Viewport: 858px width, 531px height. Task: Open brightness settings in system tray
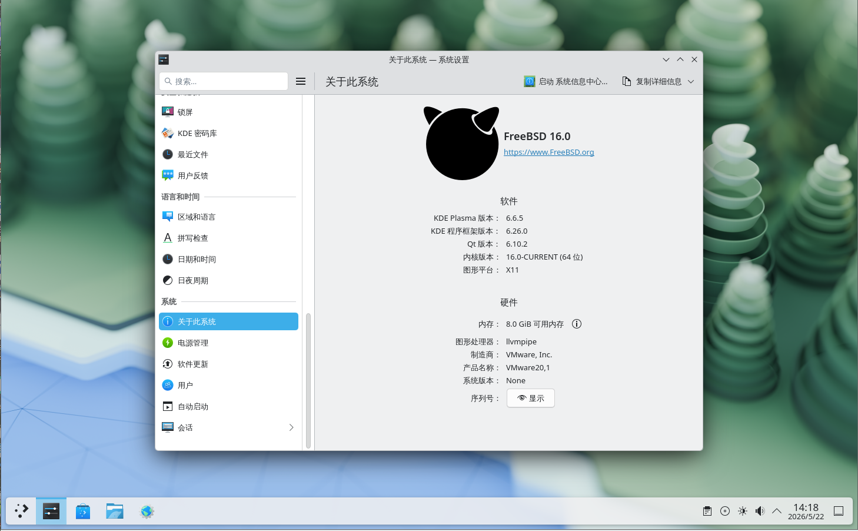click(743, 511)
